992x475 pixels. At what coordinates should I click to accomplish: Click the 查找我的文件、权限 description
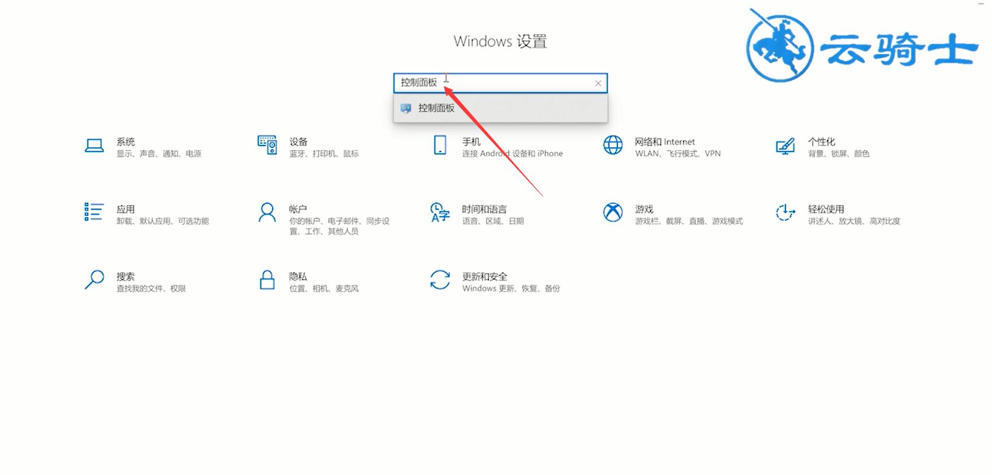click(151, 288)
